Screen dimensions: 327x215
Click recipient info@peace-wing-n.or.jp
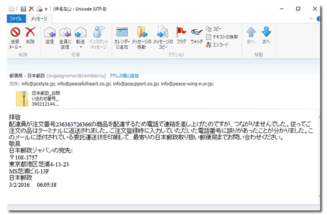(187, 84)
